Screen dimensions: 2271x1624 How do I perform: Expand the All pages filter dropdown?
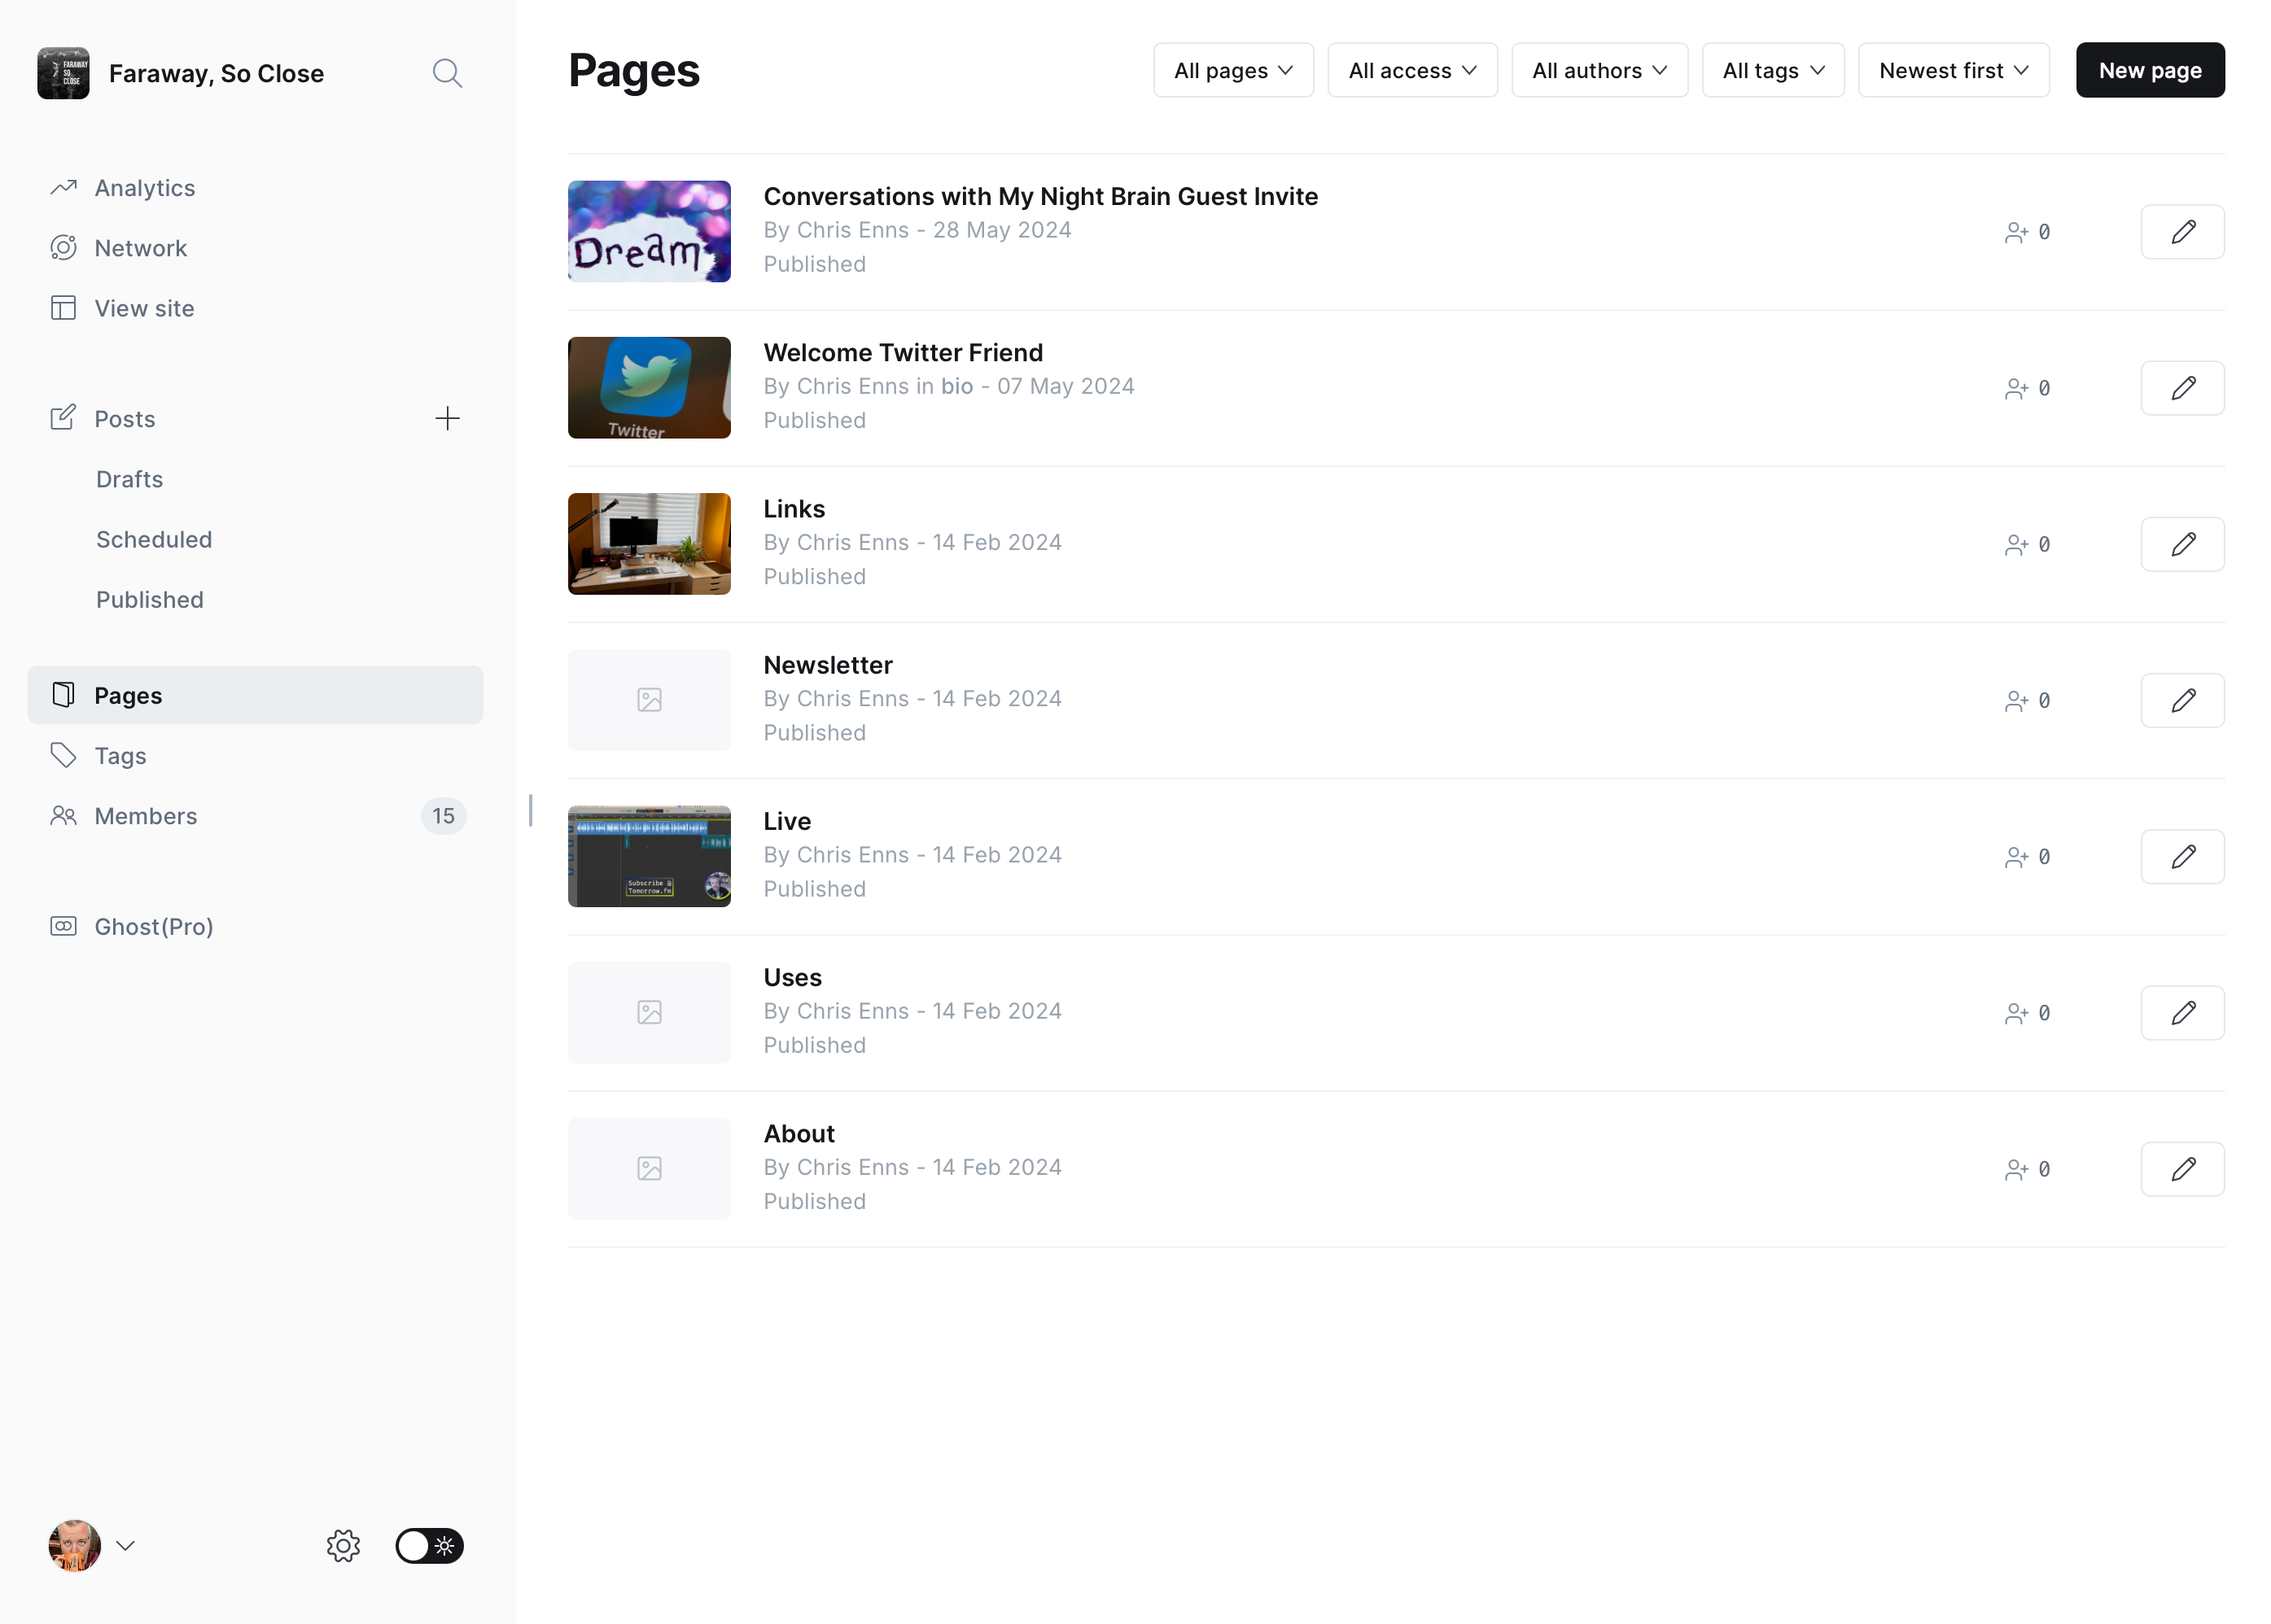1232,70
